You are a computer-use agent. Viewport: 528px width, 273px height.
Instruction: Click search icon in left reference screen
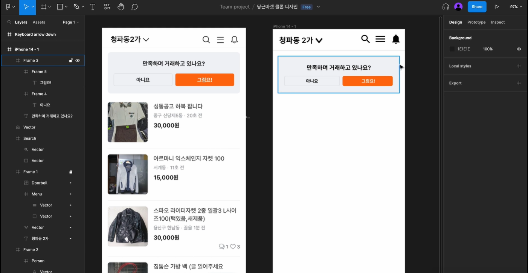click(206, 40)
